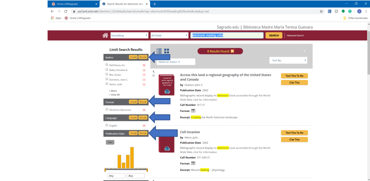Click the RSS feed icon beside results count
The width and height of the screenshot is (370, 181).
point(232,51)
